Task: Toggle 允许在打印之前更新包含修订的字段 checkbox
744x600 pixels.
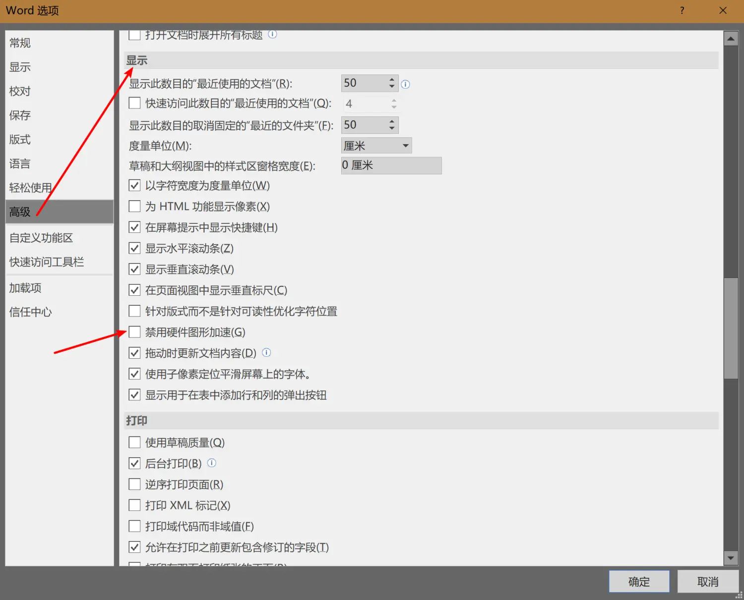Action: [134, 547]
